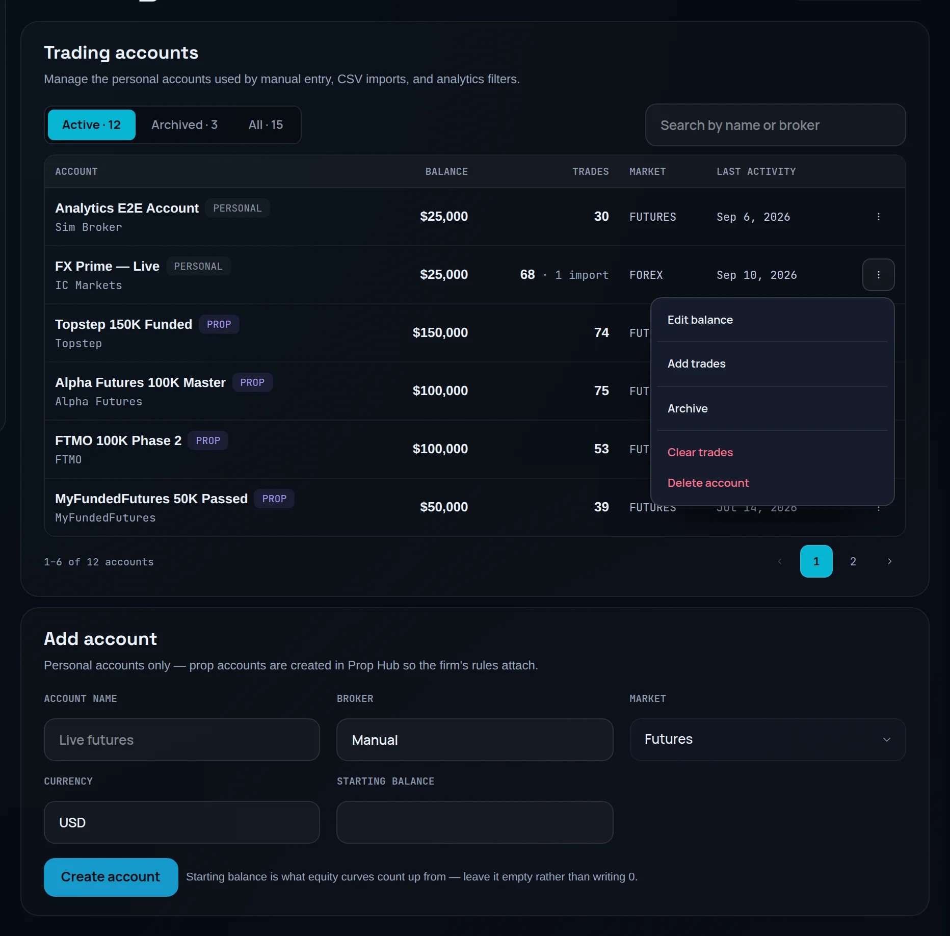Click Alpha Futures 100K Master name

[140, 382]
